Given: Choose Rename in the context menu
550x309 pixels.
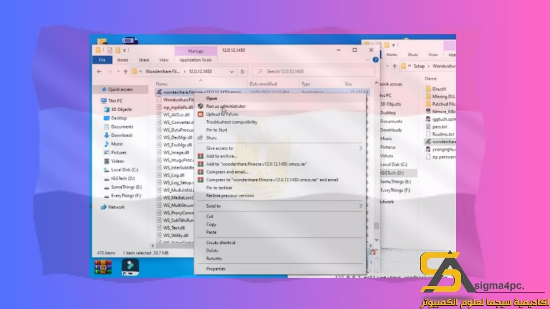Looking at the screenshot, I should 214,258.
